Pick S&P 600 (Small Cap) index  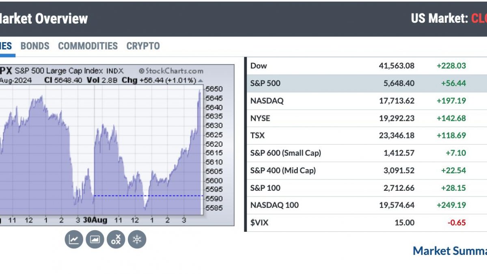[x=286, y=153]
